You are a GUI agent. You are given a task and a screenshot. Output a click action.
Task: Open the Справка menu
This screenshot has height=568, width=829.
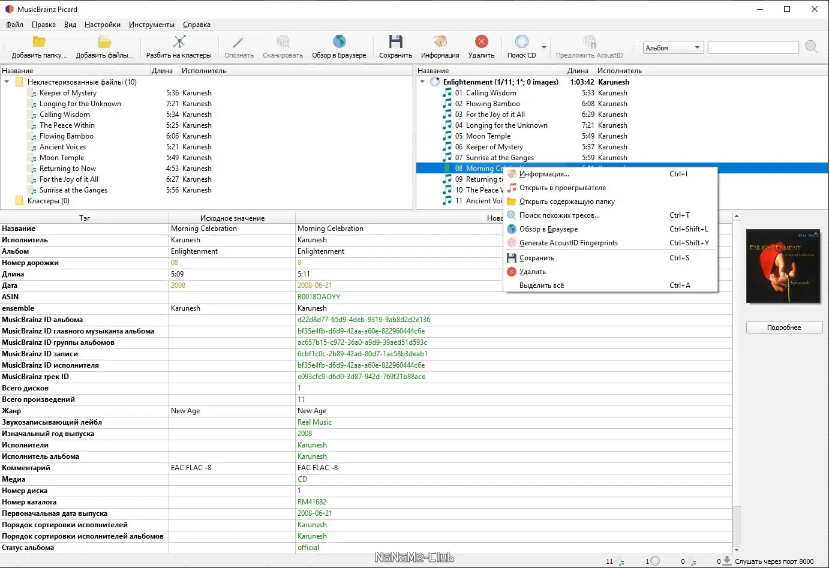pyautogui.click(x=197, y=25)
